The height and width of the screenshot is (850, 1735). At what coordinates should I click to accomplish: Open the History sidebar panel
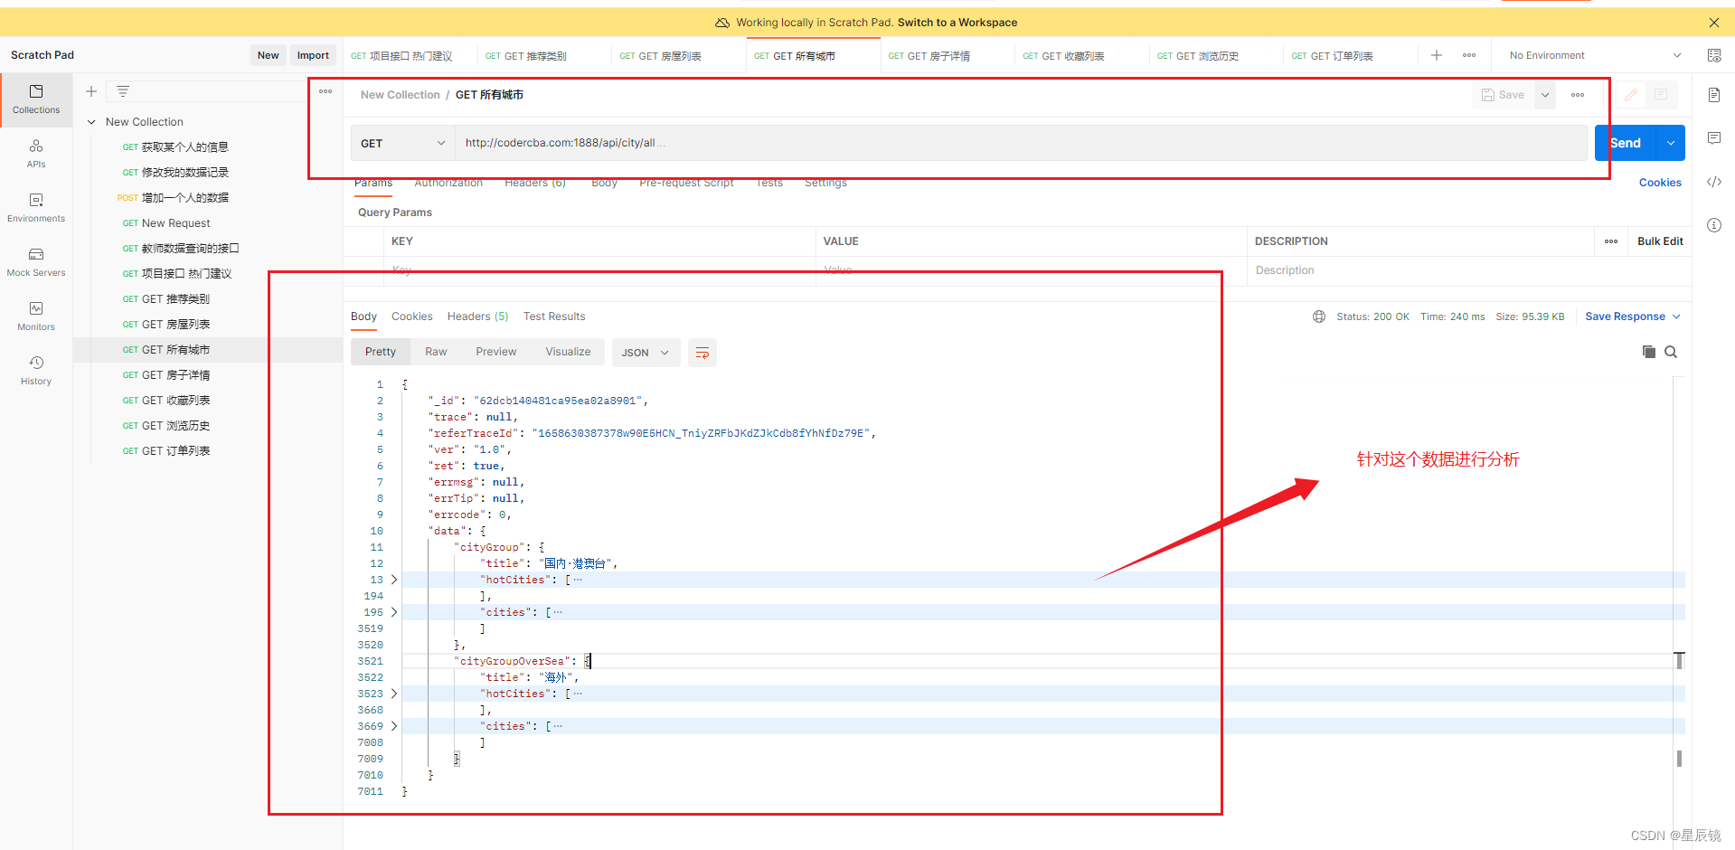point(36,371)
